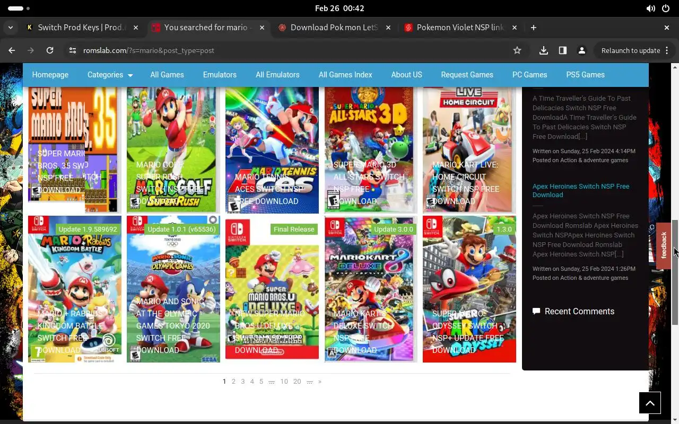Reload the current page
This screenshot has width=679, height=424.
tap(50, 50)
